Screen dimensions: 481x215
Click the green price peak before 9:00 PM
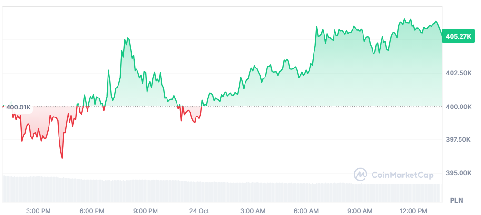(127, 38)
